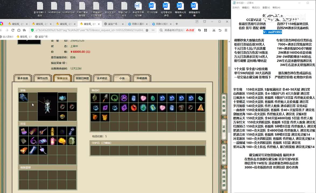Switch to the 属性抗性 tab
The width and height of the screenshot is (316, 193).
coord(43,78)
